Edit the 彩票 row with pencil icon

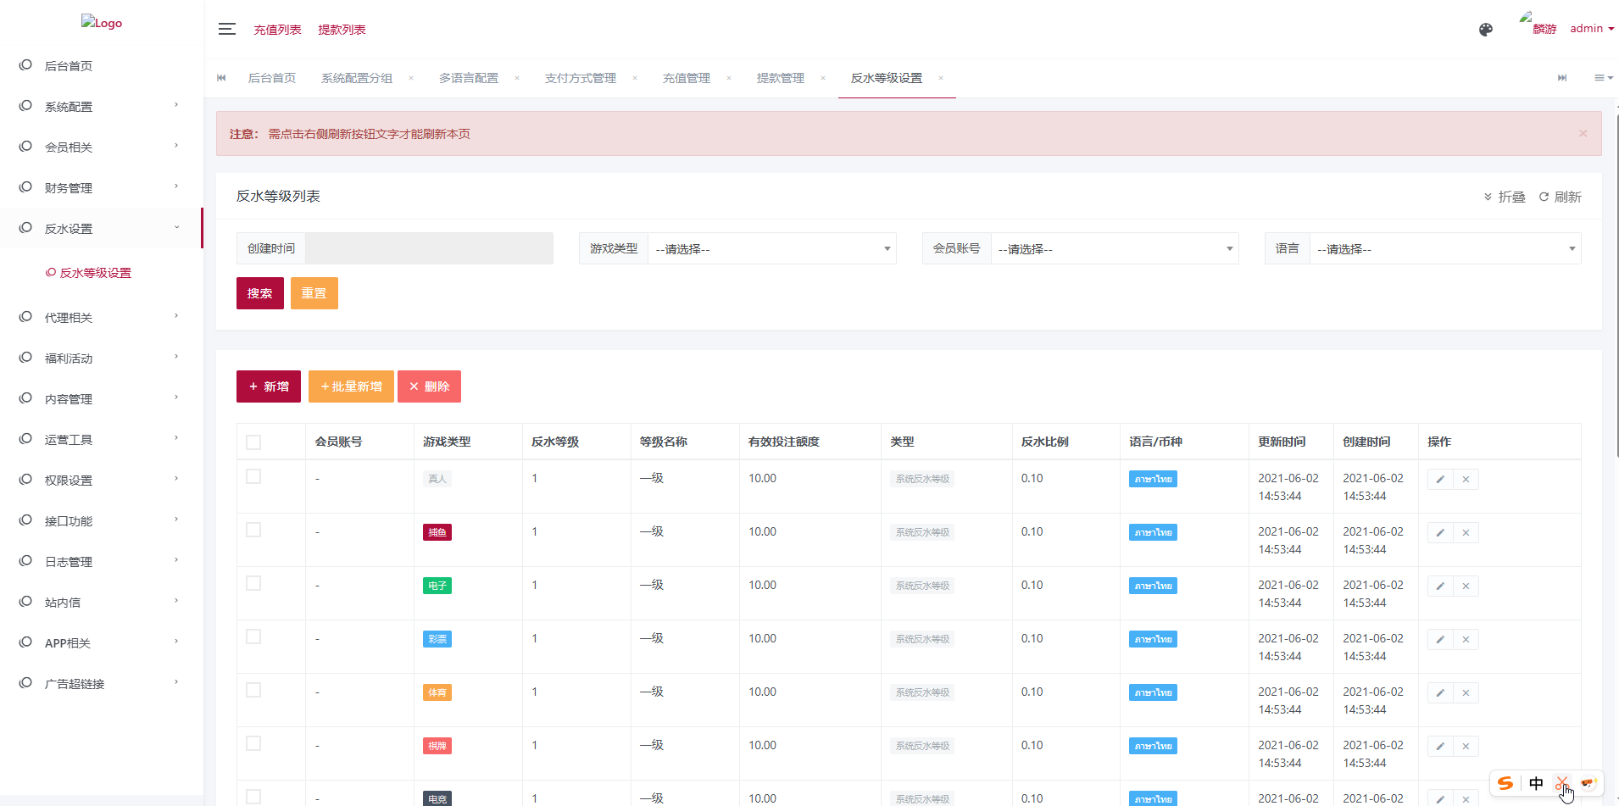[1440, 640]
